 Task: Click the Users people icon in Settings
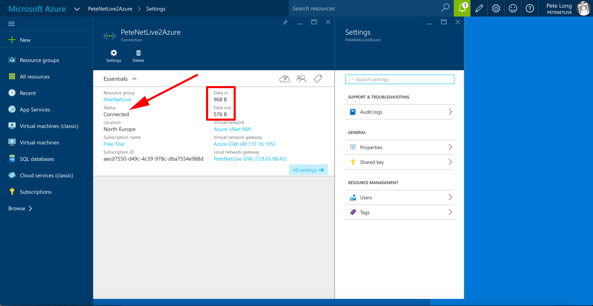pyautogui.click(x=353, y=198)
